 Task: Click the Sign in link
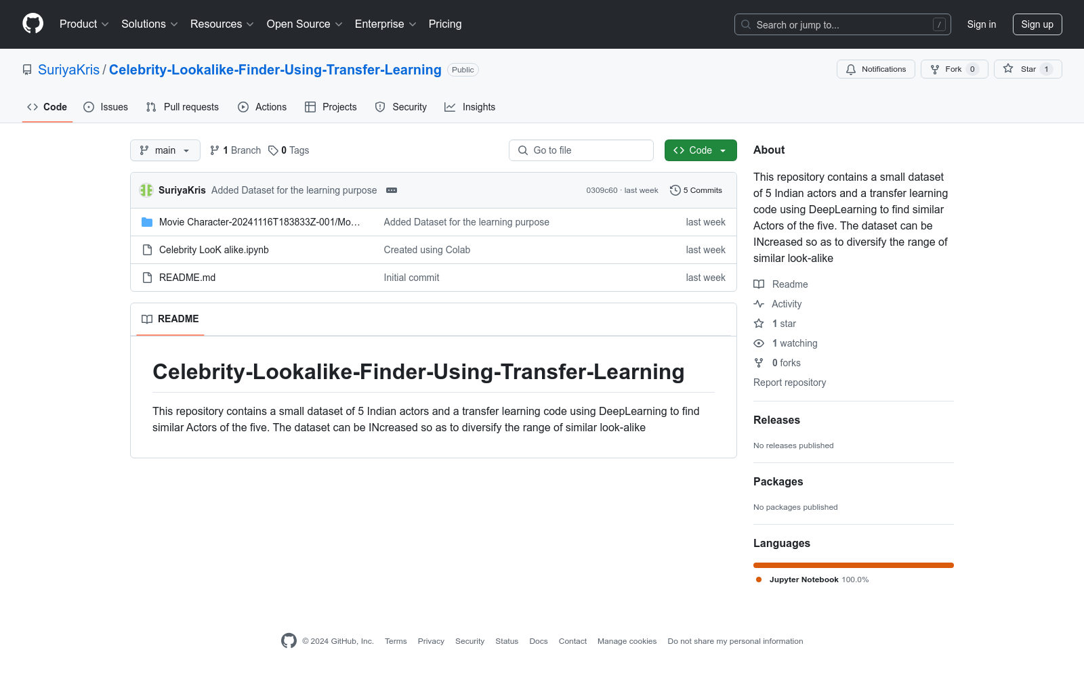(982, 24)
